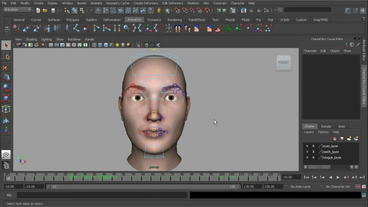Open the Animate menu

click(96, 3)
